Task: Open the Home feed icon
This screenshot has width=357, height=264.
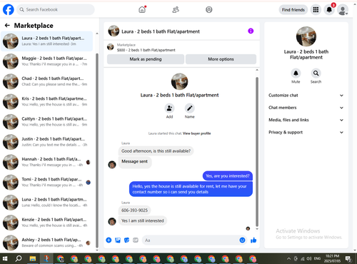Action: click(142, 9)
